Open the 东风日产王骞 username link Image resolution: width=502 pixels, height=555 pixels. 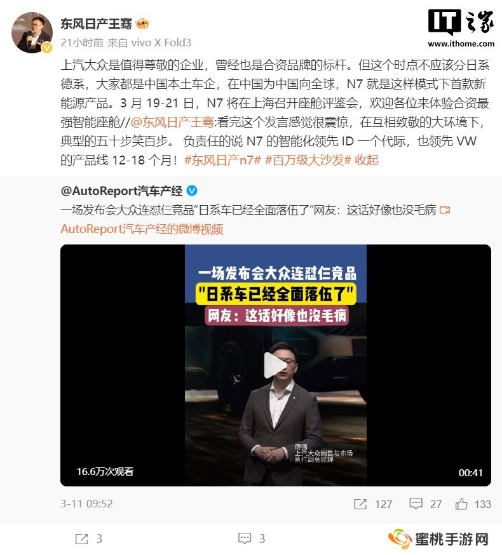96,23
